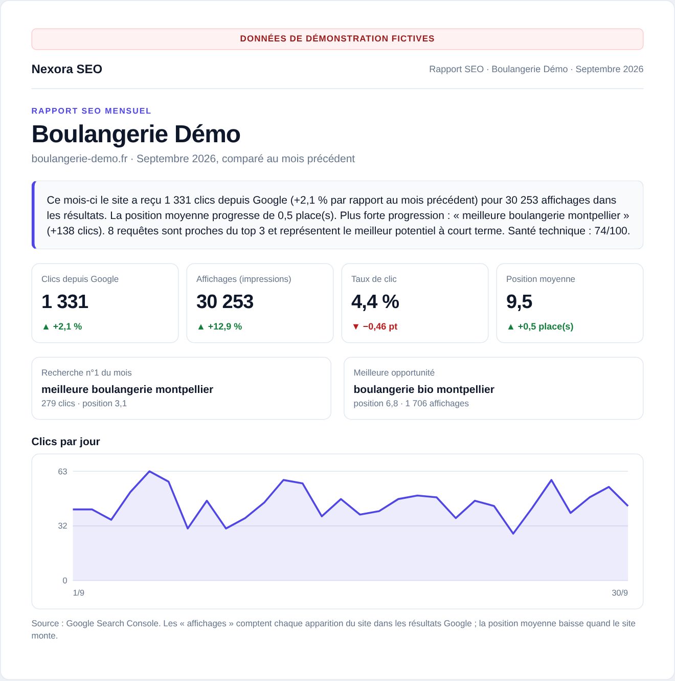Click the 'Clics depuis Google' card label
The height and width of the screenshot is (681, 675).
click(80, 279)
